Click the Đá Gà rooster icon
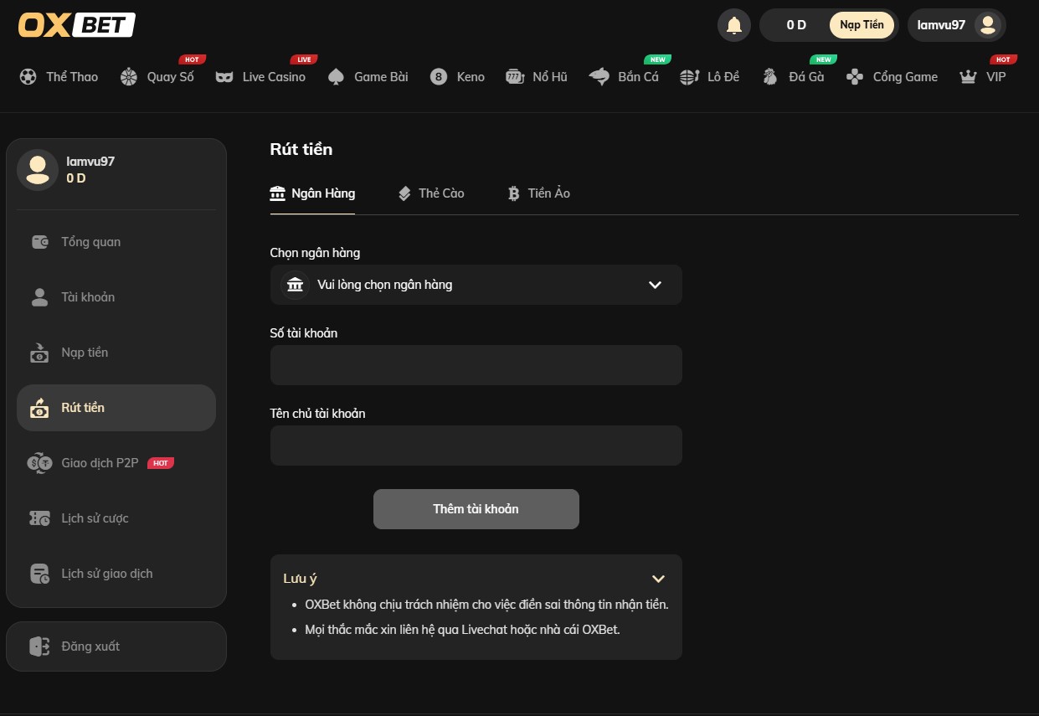Image resolution: width=1039 pixels, height=716 pixels. click(770, 77)
